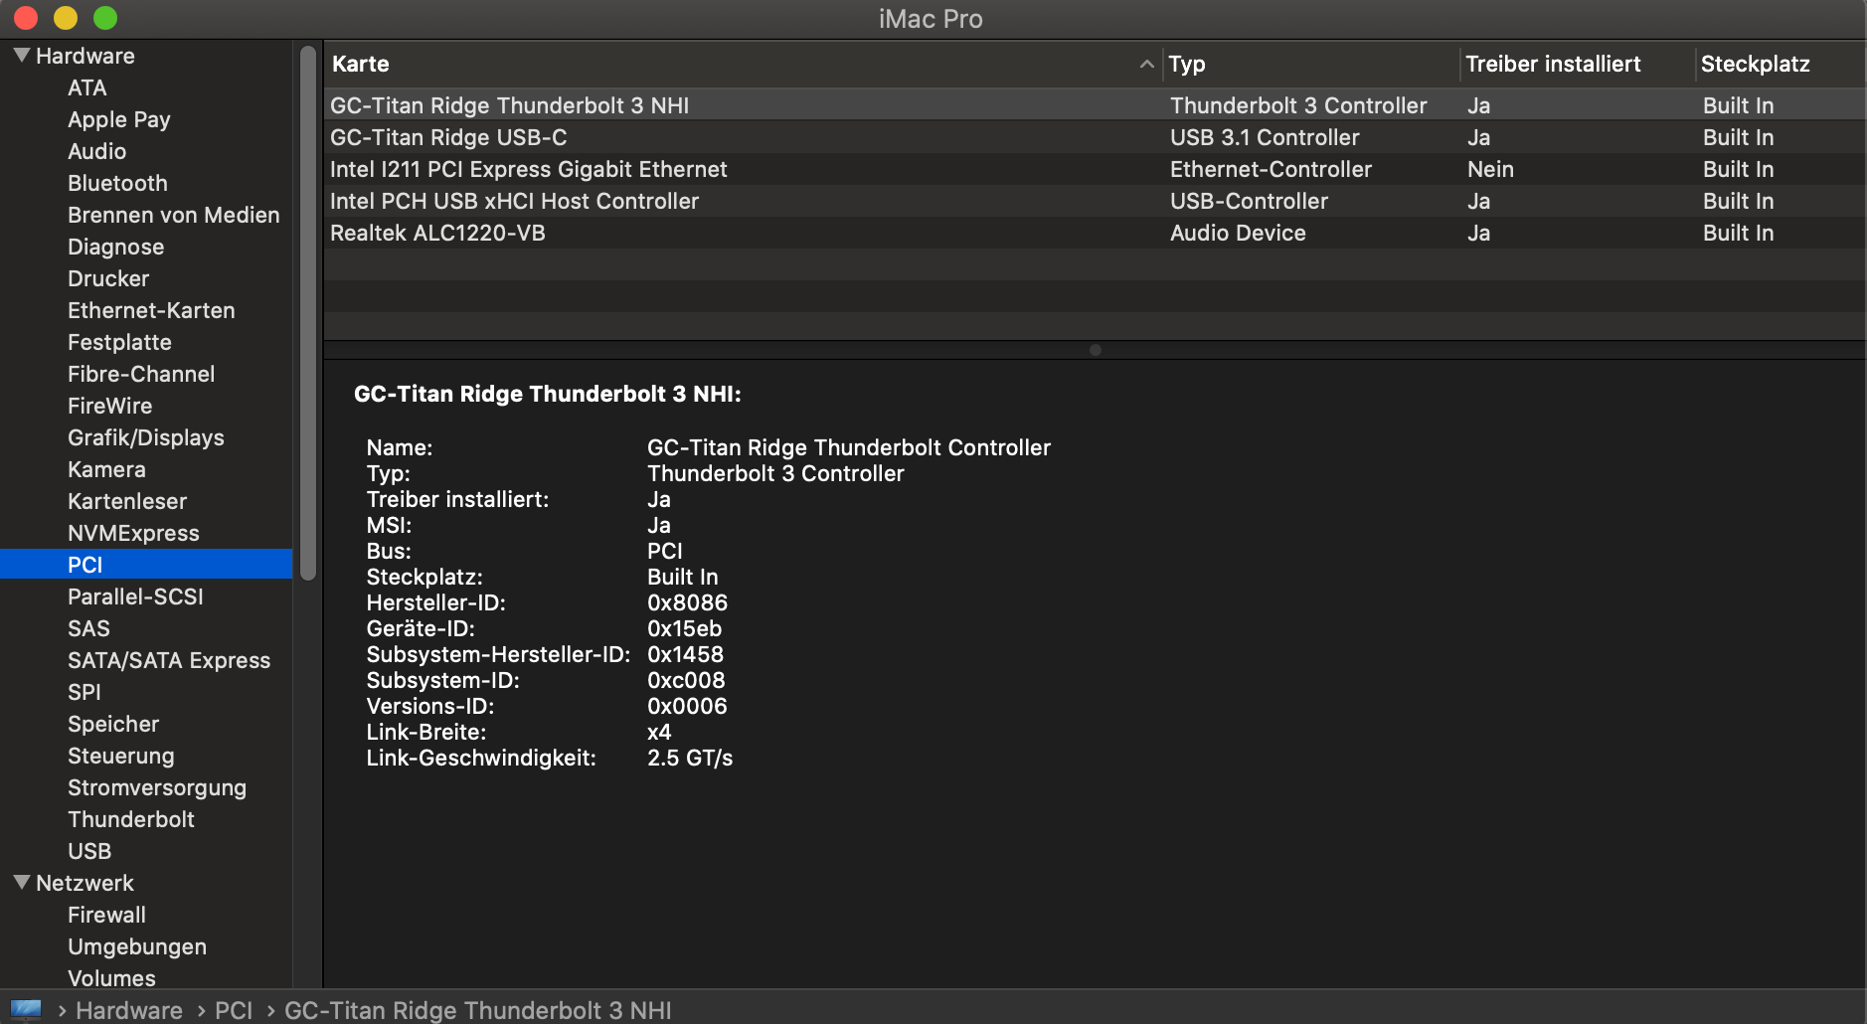Screen dimensions: 1867x1024
Task: Click the Subsystem-ID value 0xc008
Action: click(686, 680)
